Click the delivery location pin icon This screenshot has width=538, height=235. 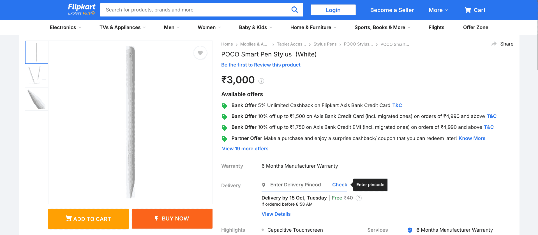[x=264, y=185]
